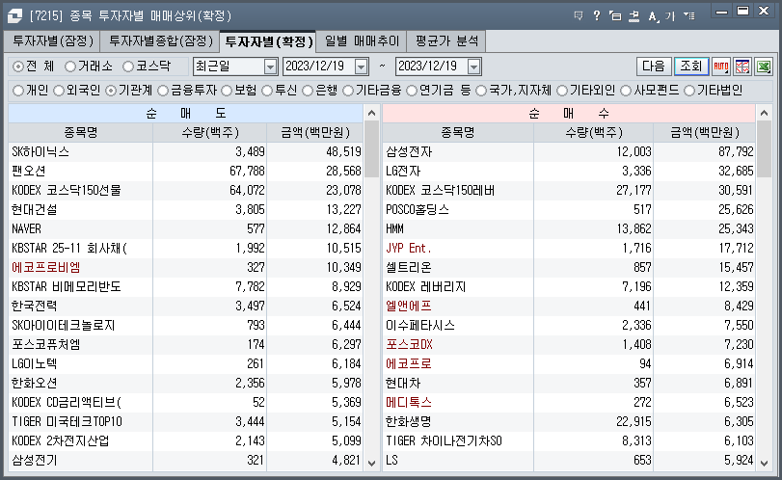Switch to the 투자자별(잠정) tab
Screen dimensions: 782x480
(52, 40)
